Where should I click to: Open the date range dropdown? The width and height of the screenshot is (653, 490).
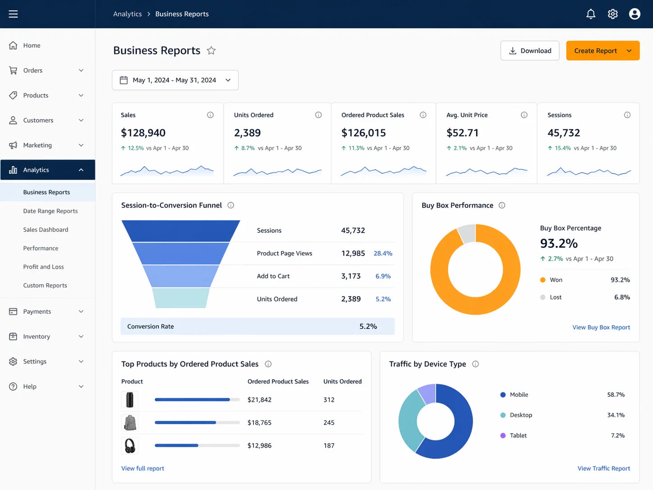175,80
